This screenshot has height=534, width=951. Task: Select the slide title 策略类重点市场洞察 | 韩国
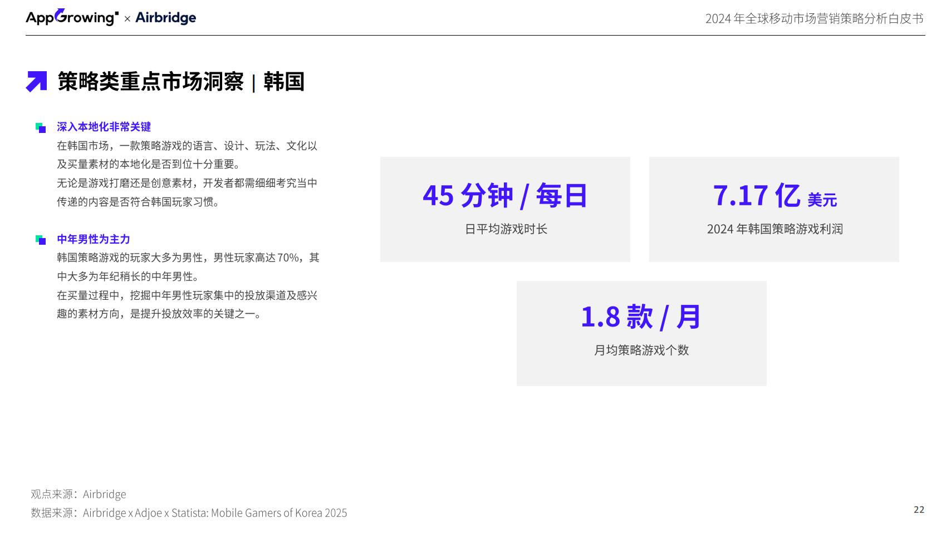point(181,82)
